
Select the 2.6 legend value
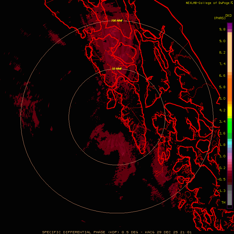click(222, 133)
